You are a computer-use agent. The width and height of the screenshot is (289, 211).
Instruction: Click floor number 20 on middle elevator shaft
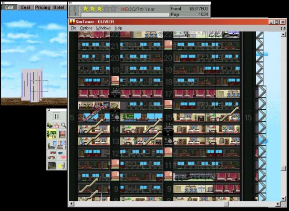click(168, 58)
